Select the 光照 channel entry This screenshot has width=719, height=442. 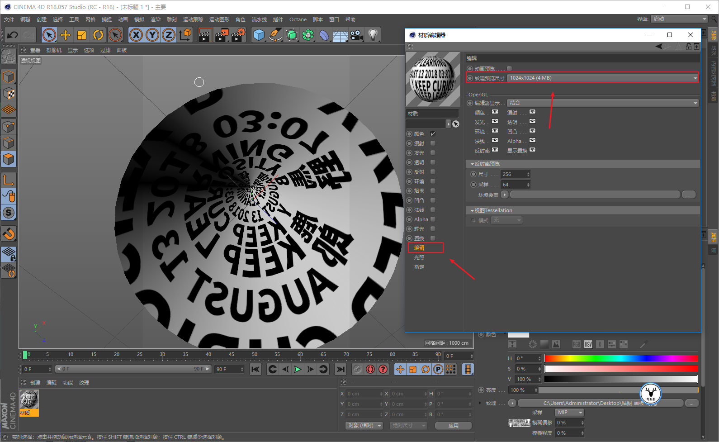(419, 257)
